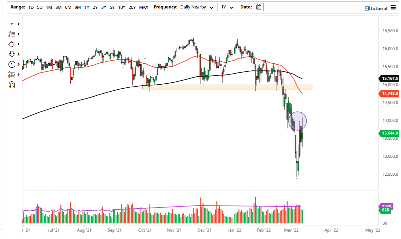
Task: Click the arrow annotation tool
Action: tap(11, 54)
